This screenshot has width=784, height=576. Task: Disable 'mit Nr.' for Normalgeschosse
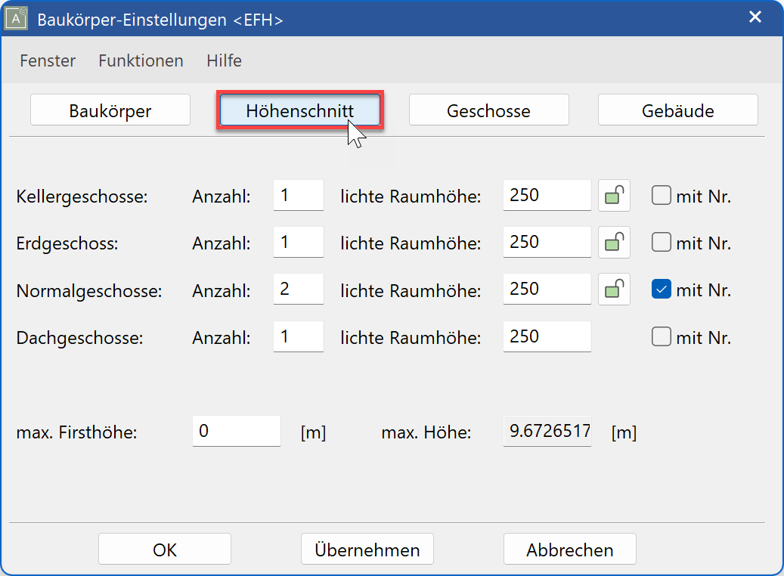click(x=661, y=289)
